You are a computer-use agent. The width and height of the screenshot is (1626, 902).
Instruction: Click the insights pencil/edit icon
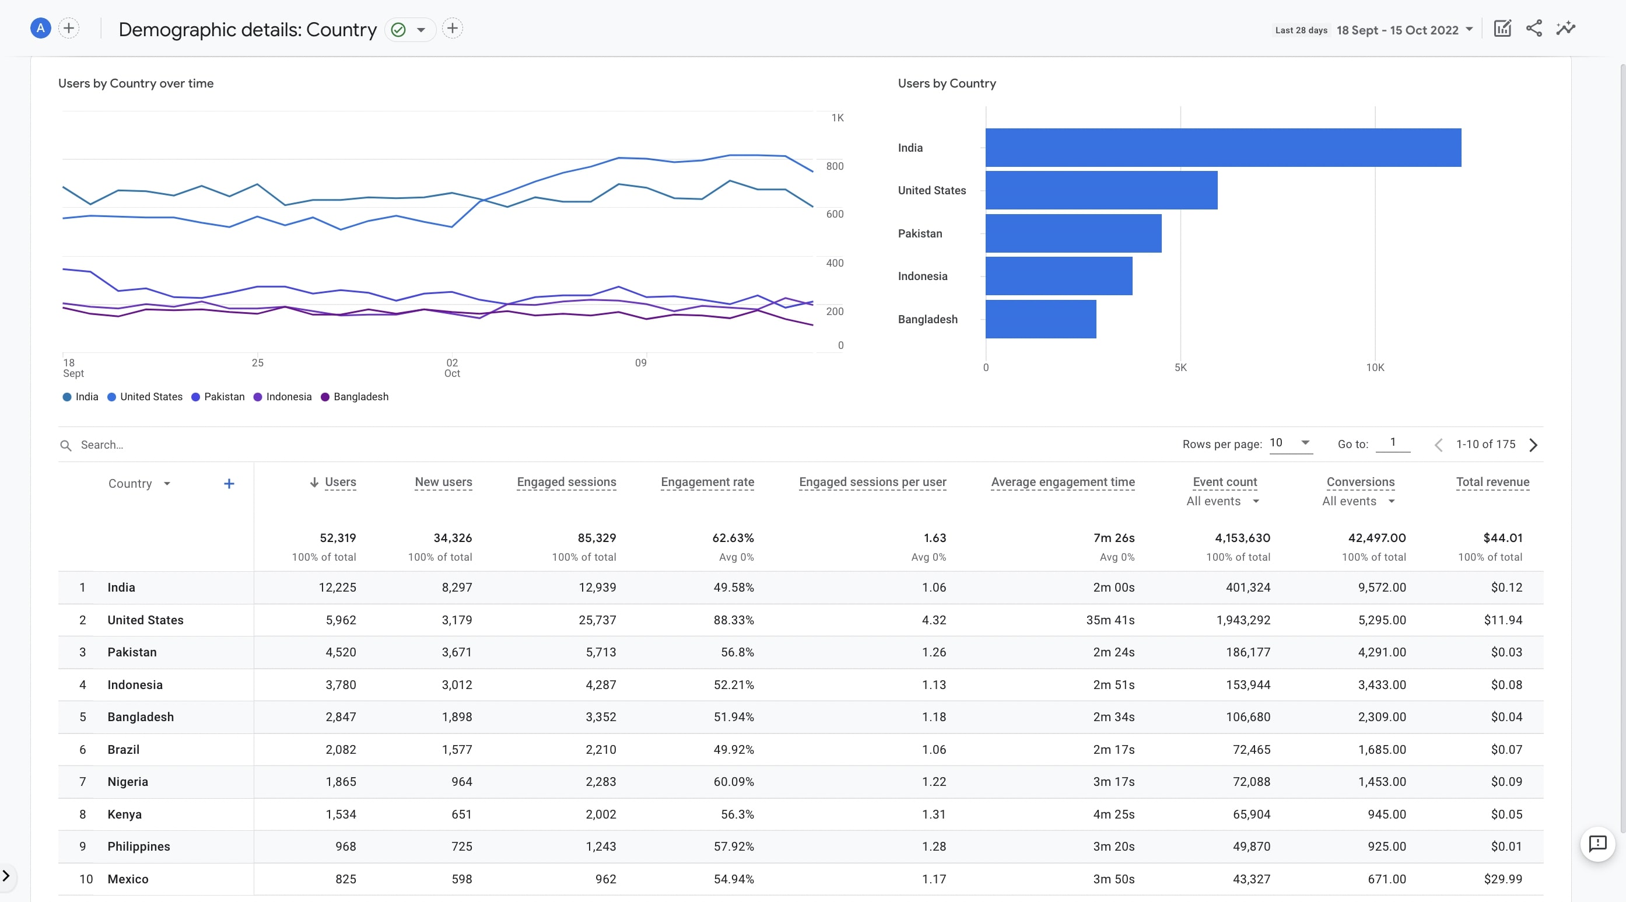[x=1503, y=28]
